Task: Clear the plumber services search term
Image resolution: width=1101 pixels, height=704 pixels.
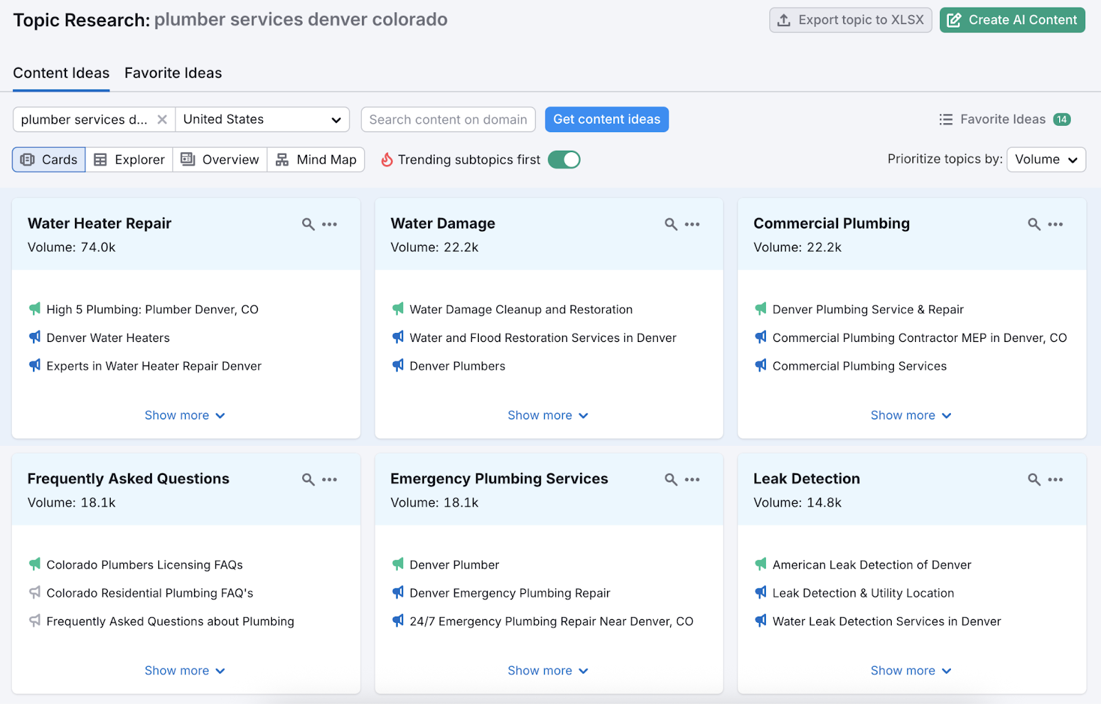Action: [162, 119]
